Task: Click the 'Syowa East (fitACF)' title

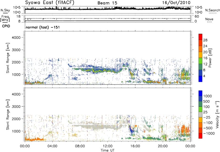Action: (50, 2)
